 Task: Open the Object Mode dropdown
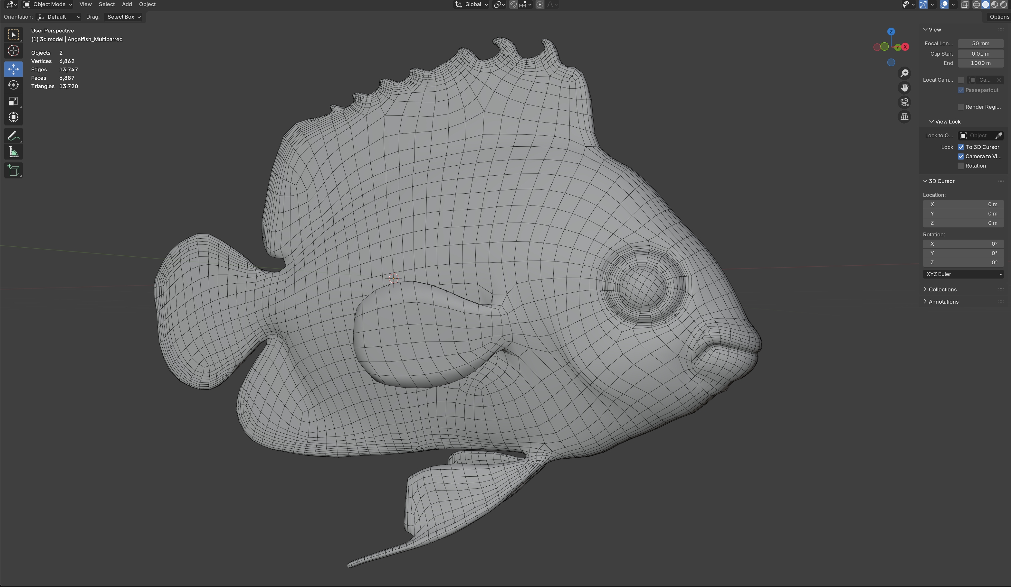tap(48, 5)
